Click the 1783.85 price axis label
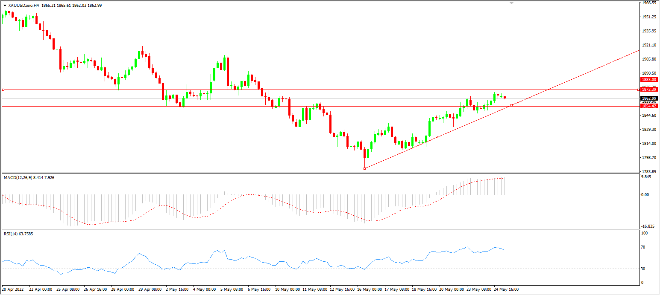 (649, 171)
